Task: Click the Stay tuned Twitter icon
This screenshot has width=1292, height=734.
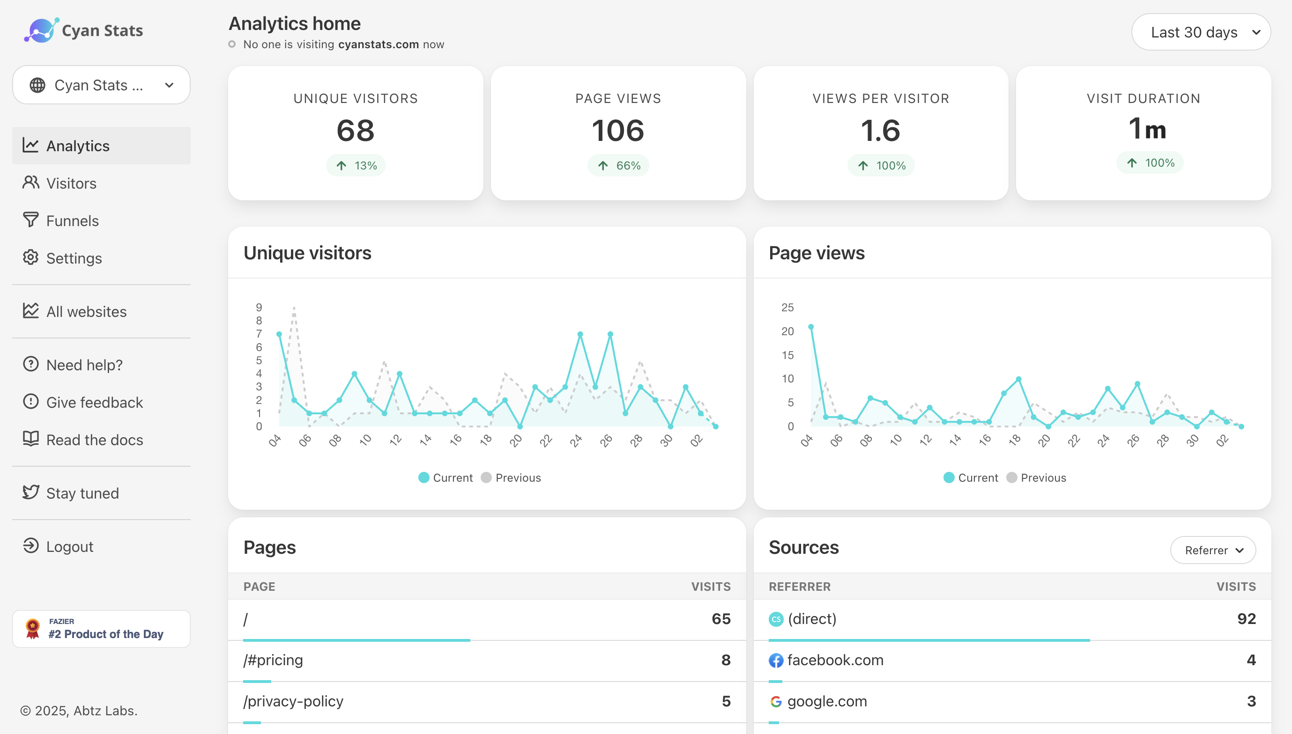Action: (31, 492)
